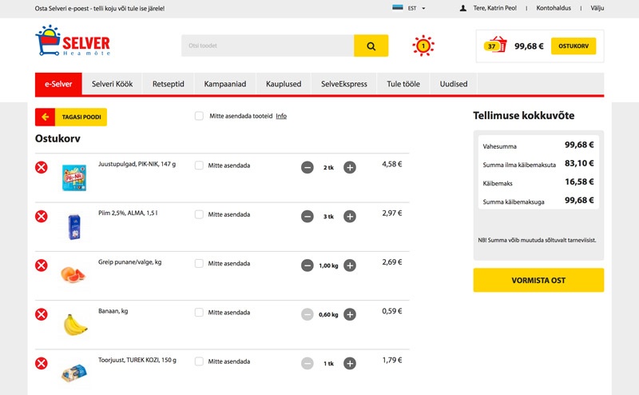Click the yellow search magnifier button
The image size is (639, 395).
(371, 46)
